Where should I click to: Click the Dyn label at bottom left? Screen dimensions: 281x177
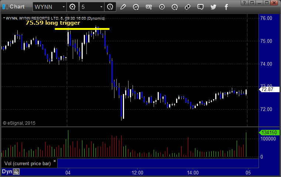click(7, 171)
